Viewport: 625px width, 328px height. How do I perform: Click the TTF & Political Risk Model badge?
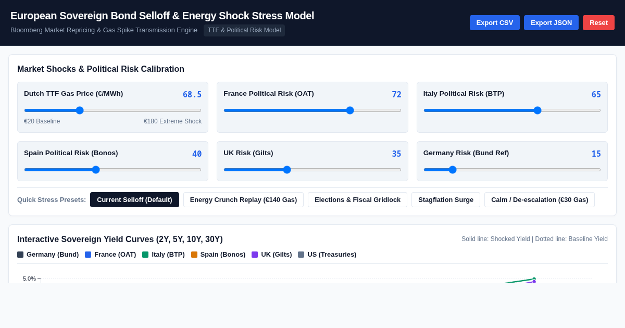click(244, 30)
